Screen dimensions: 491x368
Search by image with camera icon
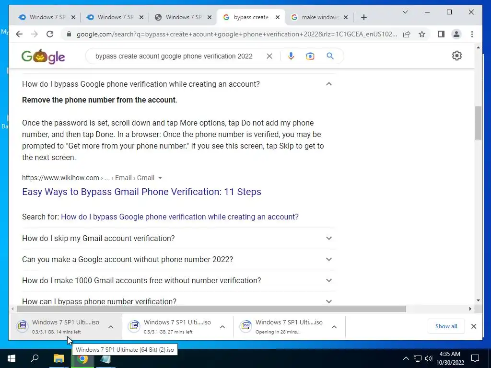pyautogui.click(x=310, y=56)
